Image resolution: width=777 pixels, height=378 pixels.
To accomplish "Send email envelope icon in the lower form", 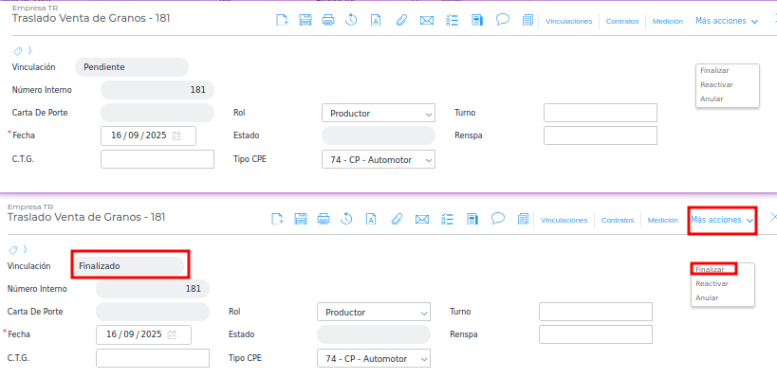I will point(421,219).
